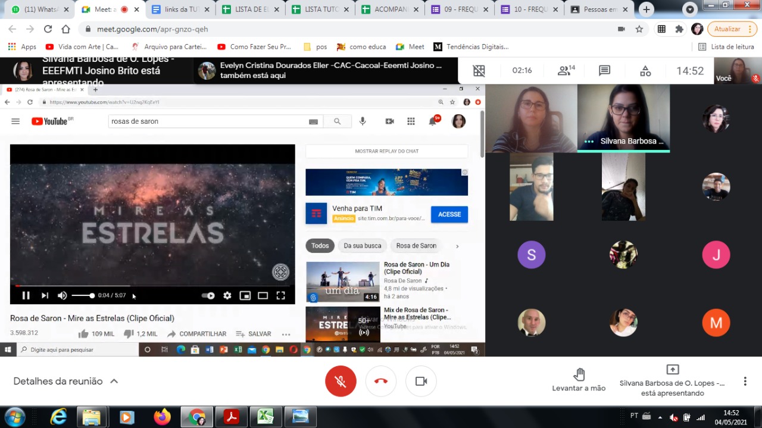This screenshot has width=762, height=428.
Task: Switch to the 09 - FREQU Forms tab
Action: point(458,10)
